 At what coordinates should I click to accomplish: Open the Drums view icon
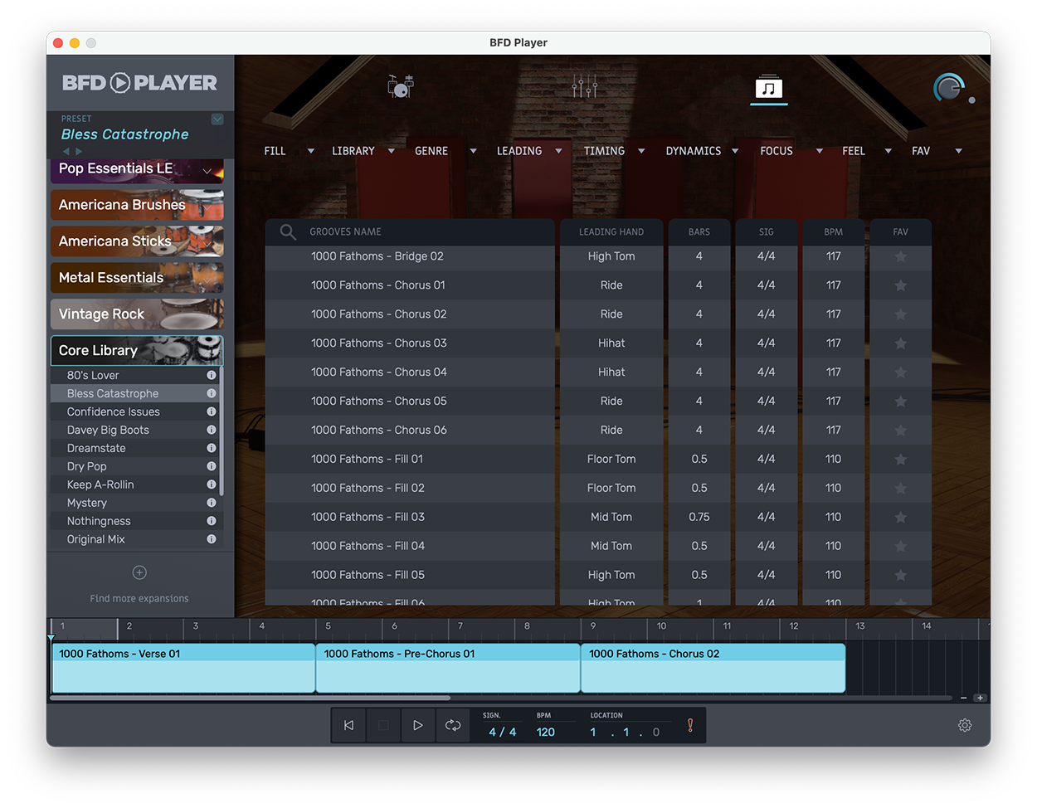[x=401, y=85]
